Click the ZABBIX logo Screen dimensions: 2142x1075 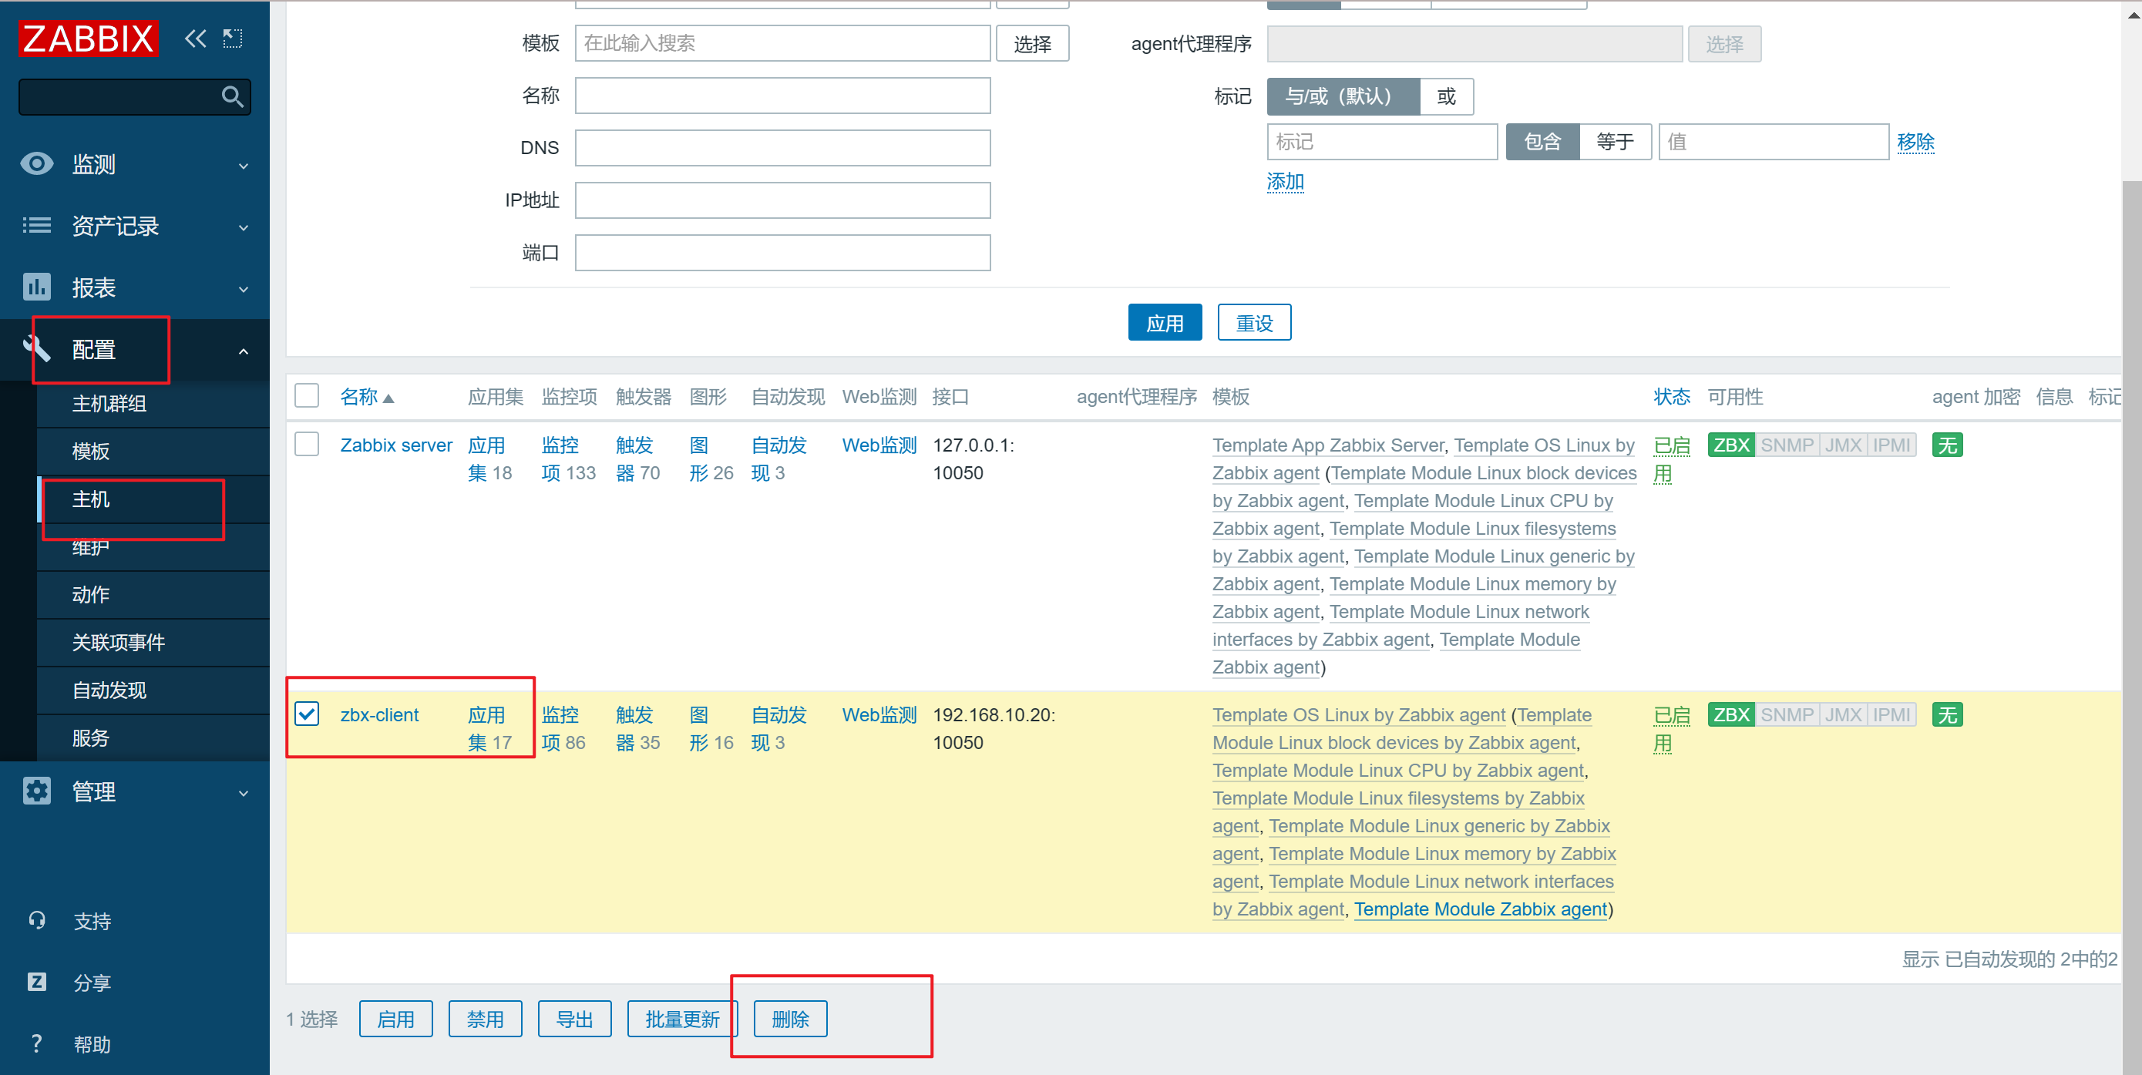(88, 39)
